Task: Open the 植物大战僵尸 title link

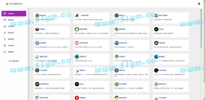Action: pos(163,15)
